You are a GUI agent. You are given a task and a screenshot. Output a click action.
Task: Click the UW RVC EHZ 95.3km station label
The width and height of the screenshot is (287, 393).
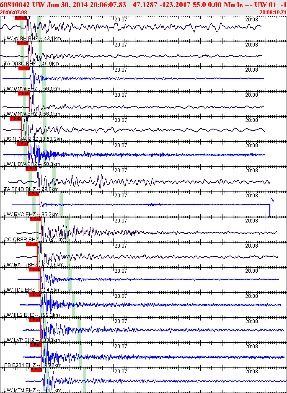(31, 215)
